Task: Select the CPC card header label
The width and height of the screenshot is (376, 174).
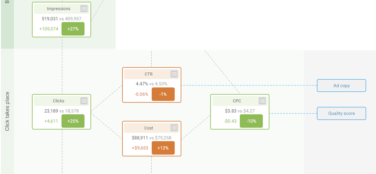Action: pyautogui.click(x=237, y=101)
